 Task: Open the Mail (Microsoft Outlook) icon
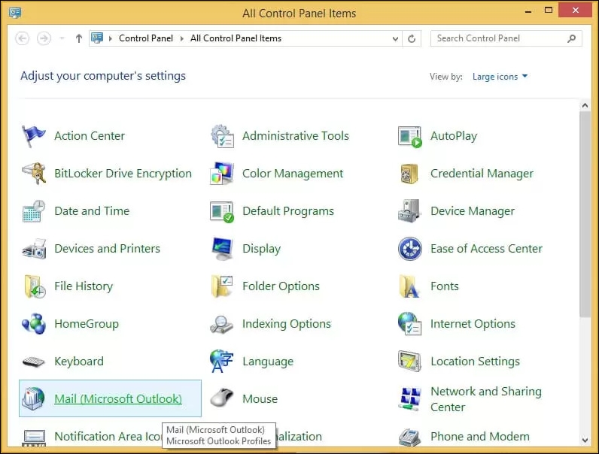coord(33,398)
